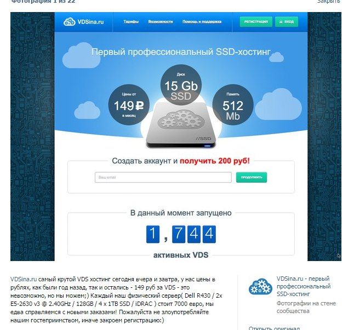This screenshot has height=330, width=348.
Task: Click the lock icon on ВХОД button
Action: pyautogui.click(x=281, y=22)
